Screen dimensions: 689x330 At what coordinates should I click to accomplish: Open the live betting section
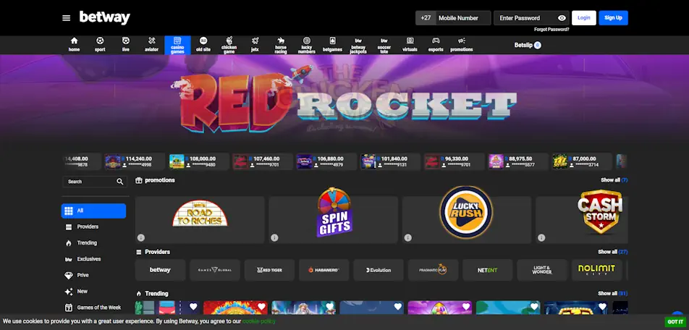[126, 45]
